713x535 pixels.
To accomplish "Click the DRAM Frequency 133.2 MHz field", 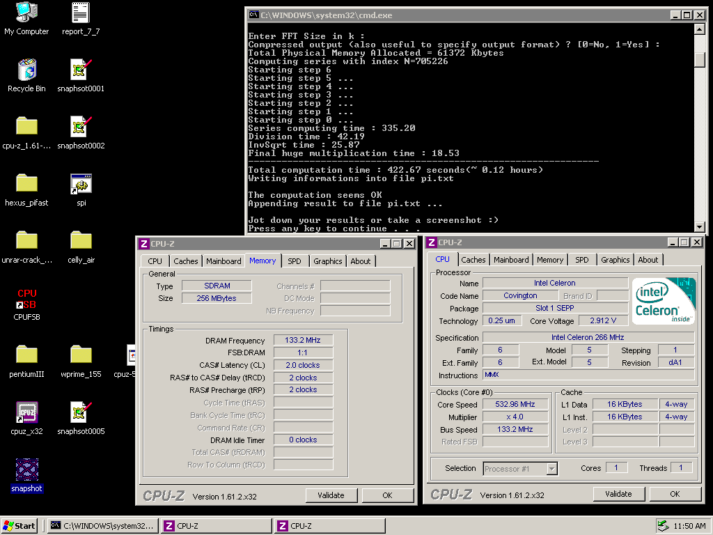I will coord(303,340).
